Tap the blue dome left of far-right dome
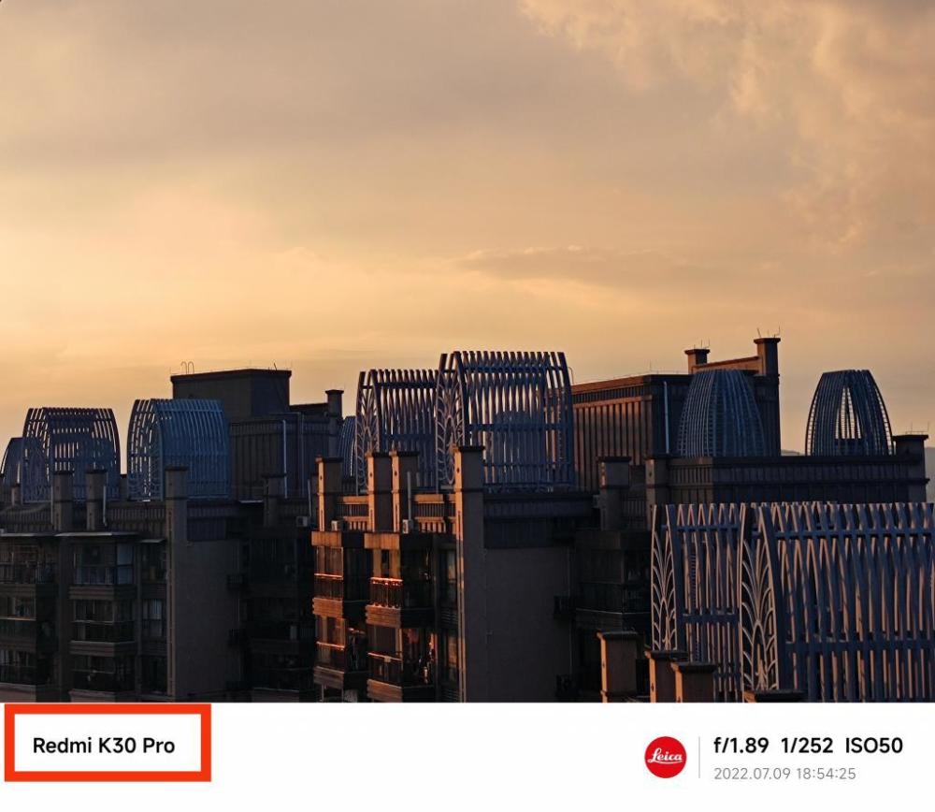This screenshot has height=812, width=935. click(x=722, y=413)
